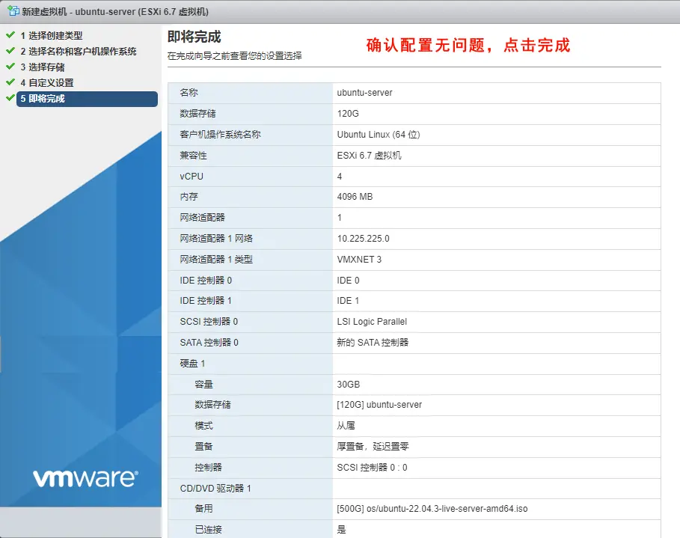Click the green checkmark beside 选择名称和客户机操作系统
The image size is (680, 538).
coord(10,50)
